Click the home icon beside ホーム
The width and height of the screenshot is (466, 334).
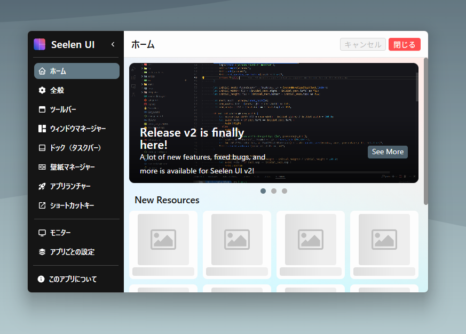pyautogui.click(x=42, y=71)
